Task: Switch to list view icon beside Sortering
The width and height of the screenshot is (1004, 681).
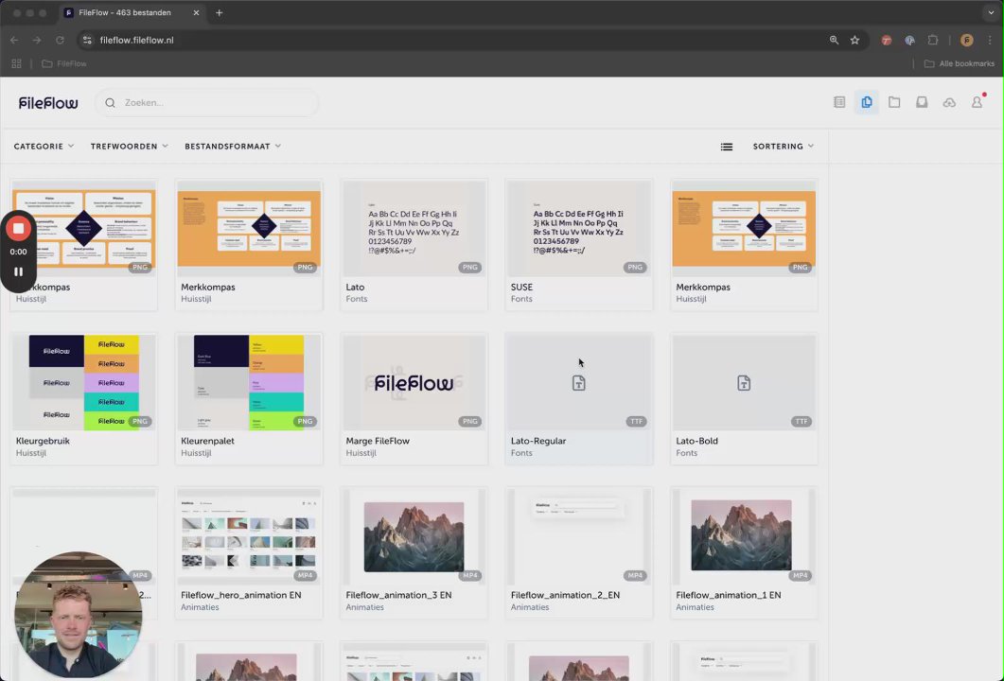Action: point(726,147)
